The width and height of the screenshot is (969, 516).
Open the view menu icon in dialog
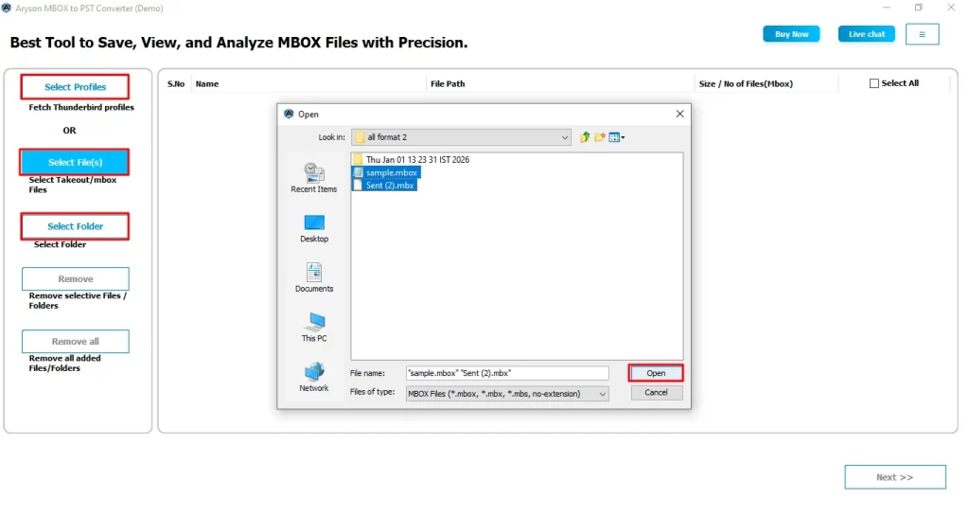click(x=616, y=137)
